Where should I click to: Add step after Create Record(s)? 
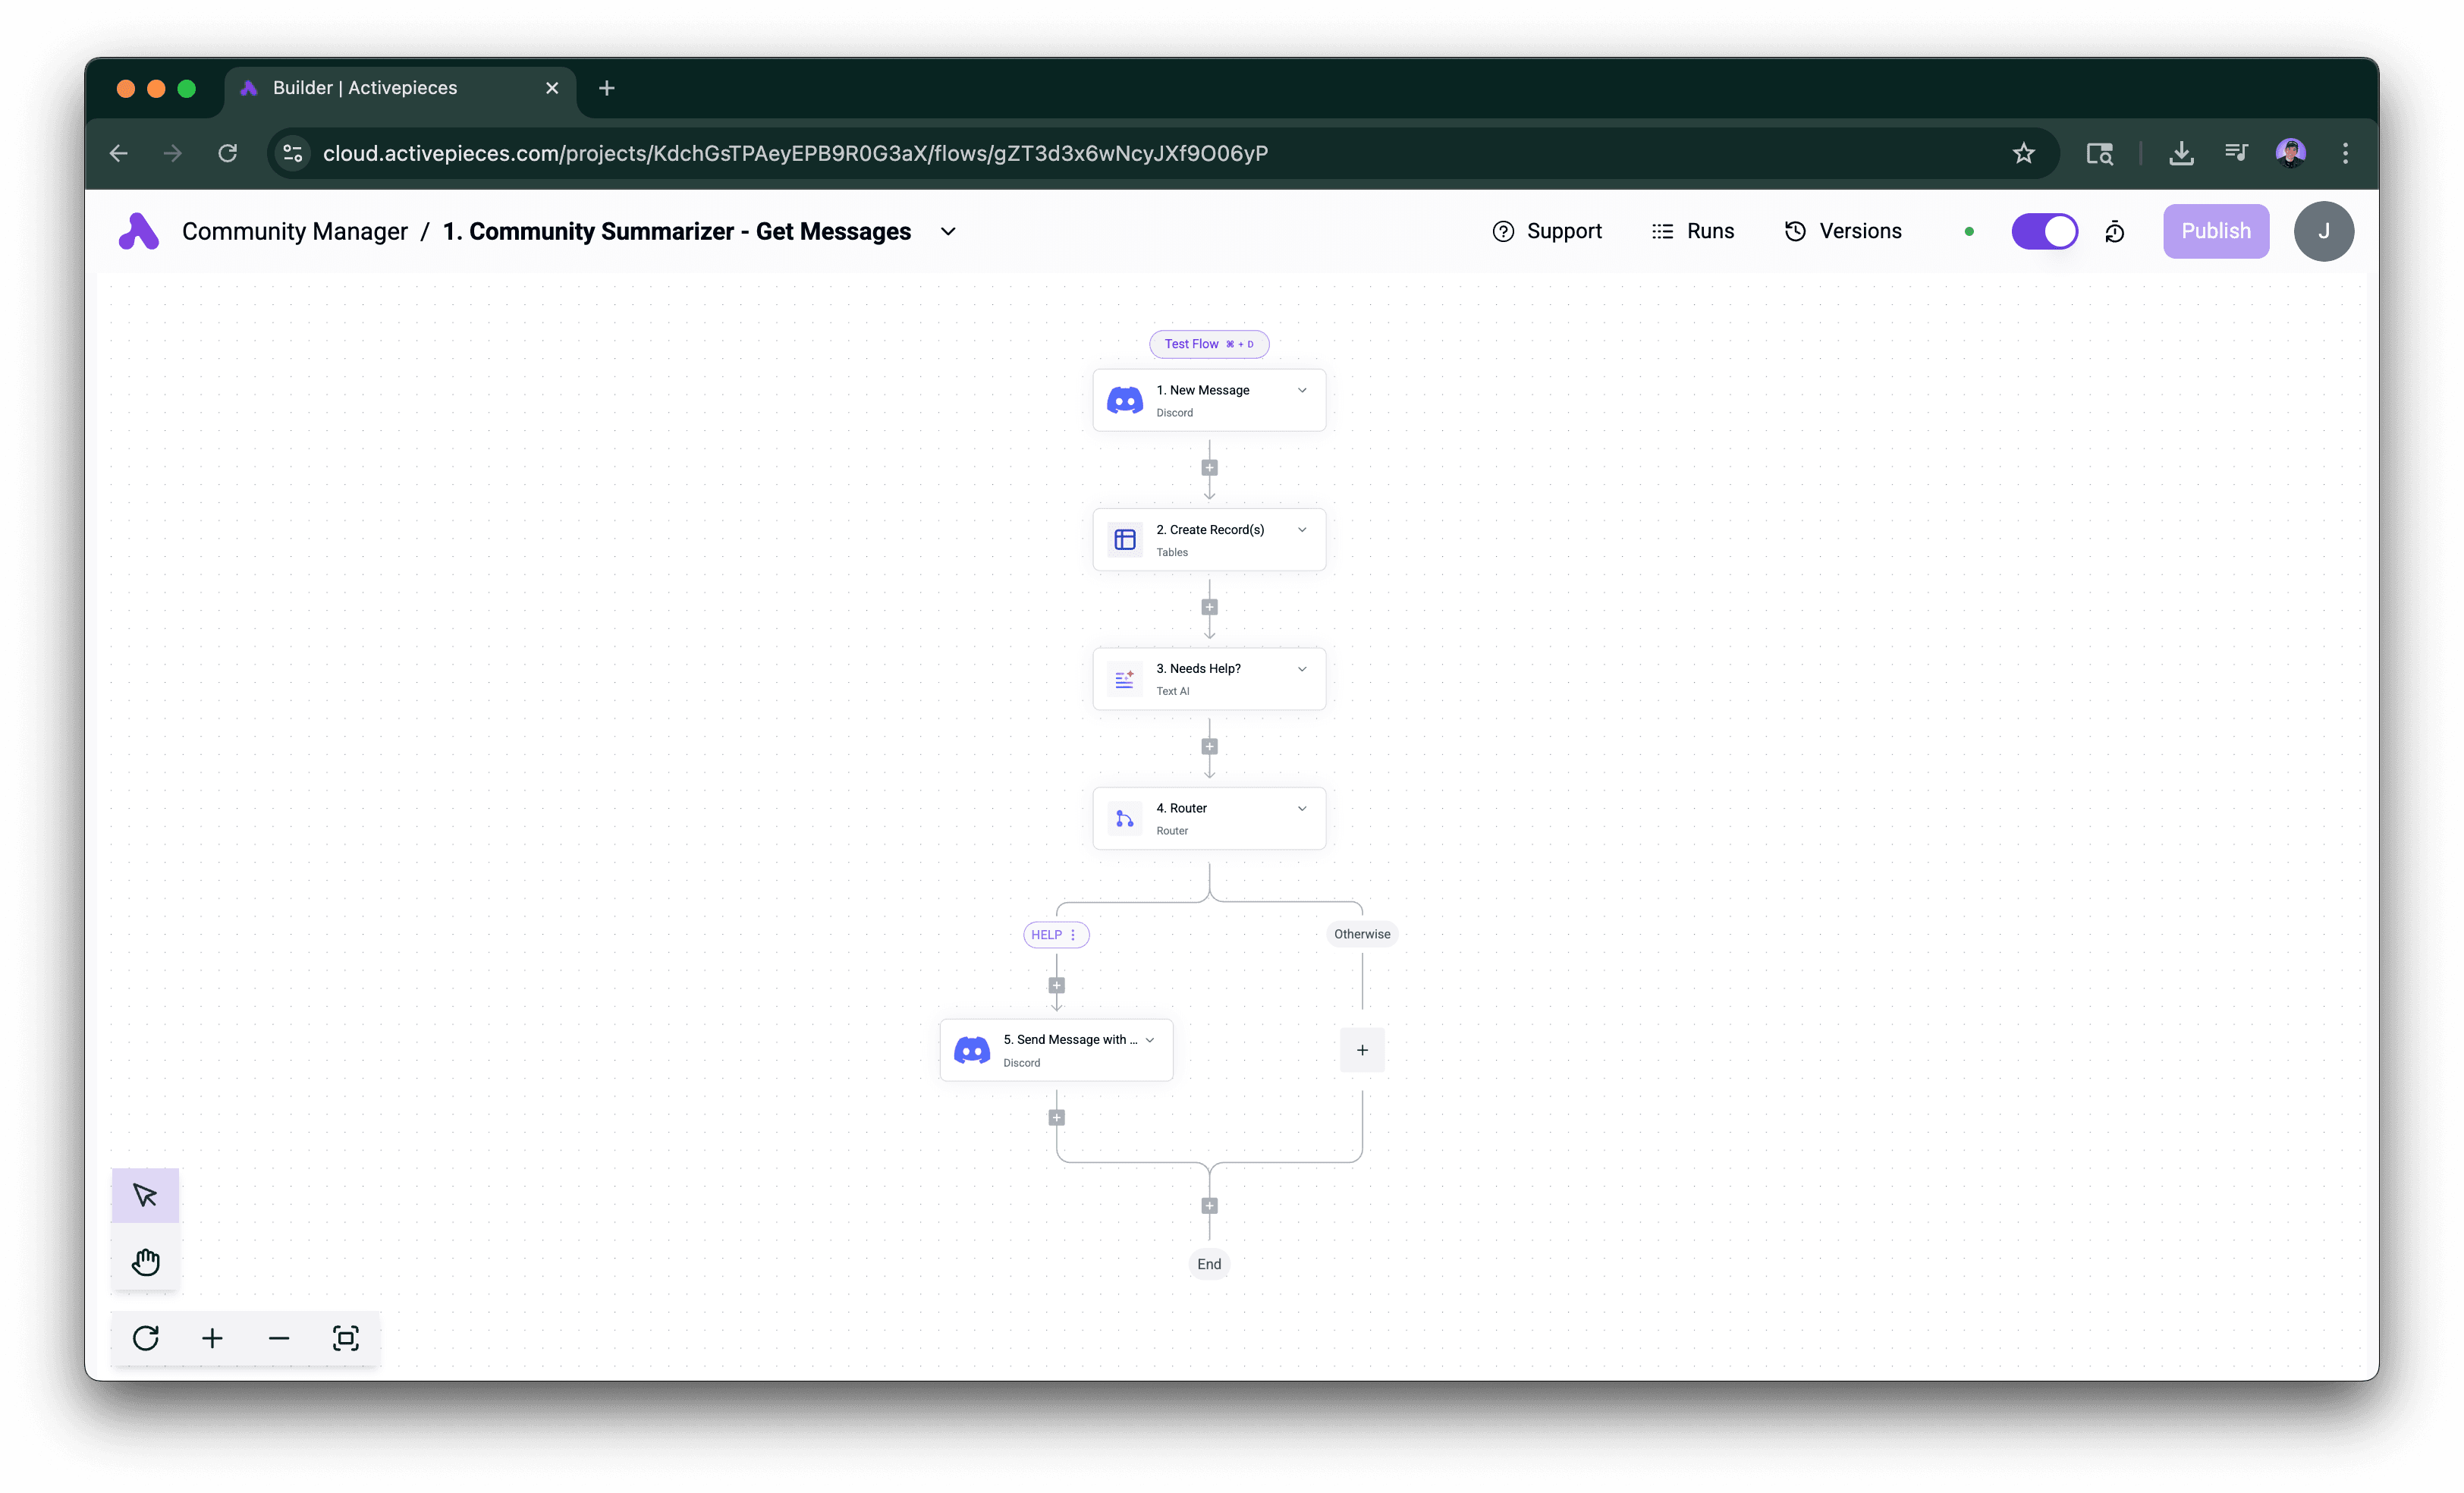click(x=1209, y=607)
